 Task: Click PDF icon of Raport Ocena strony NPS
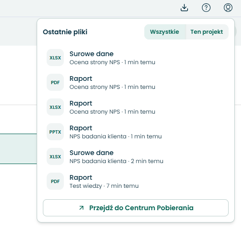55,82
